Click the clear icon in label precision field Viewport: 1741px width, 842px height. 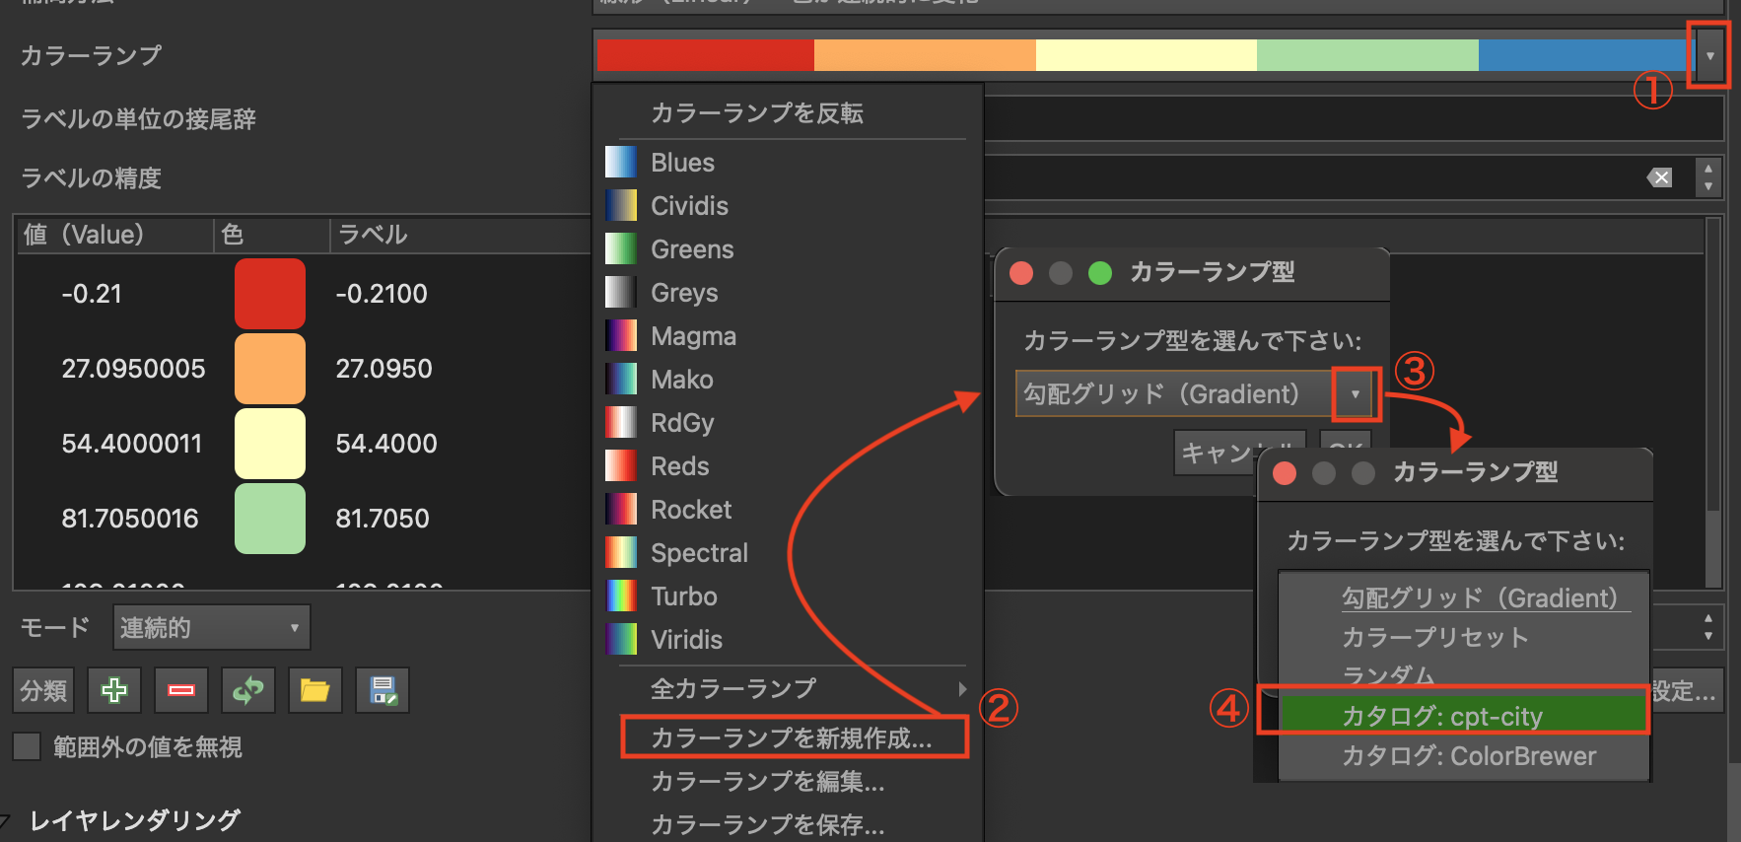pos(1660,177)
